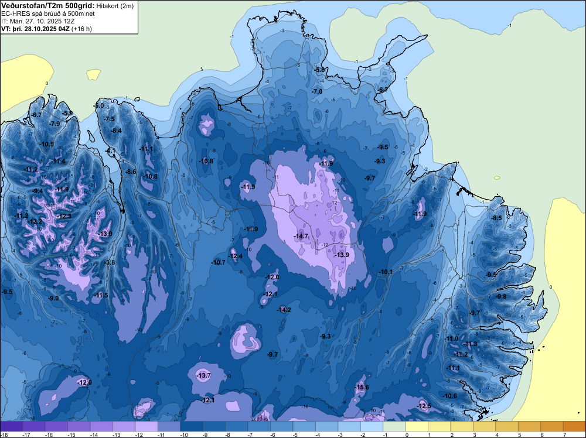Image resolution: width=586 pixels, height=438 pixels.
Task: Click the legend tick label 7
Action: (x=564, y=434)
